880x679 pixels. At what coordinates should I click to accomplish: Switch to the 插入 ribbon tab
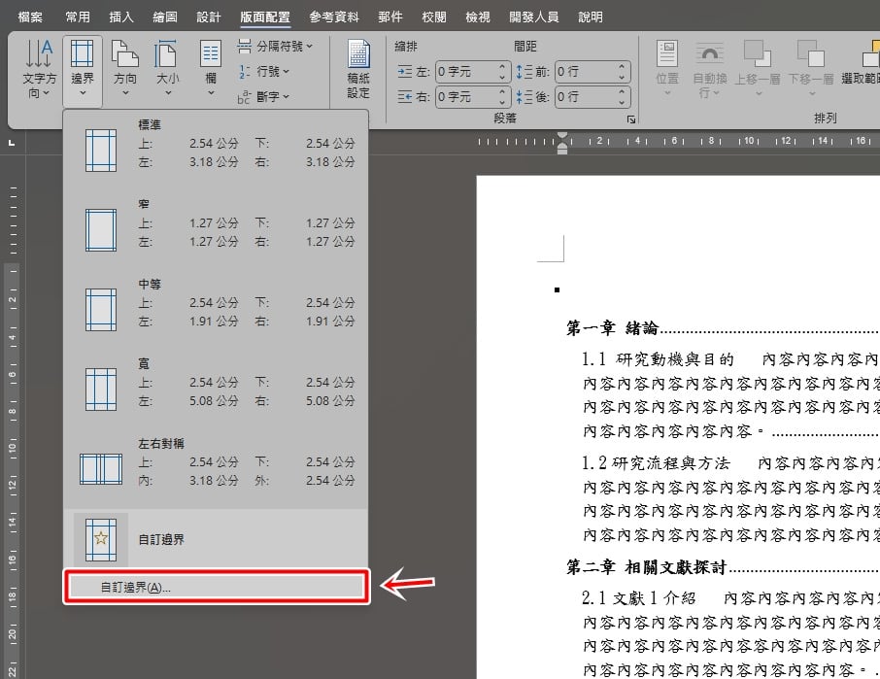(121, 17)
